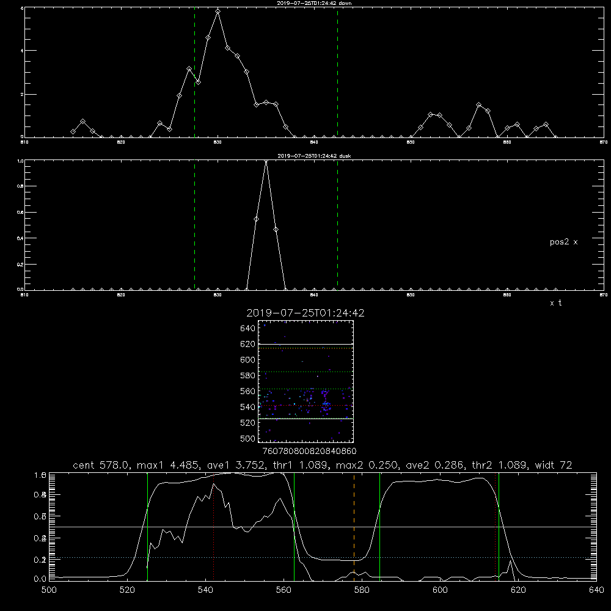Click red dotted horizontal line in scatter image
611x611 pixels.
pyautogui.click(x=305, y=406)
